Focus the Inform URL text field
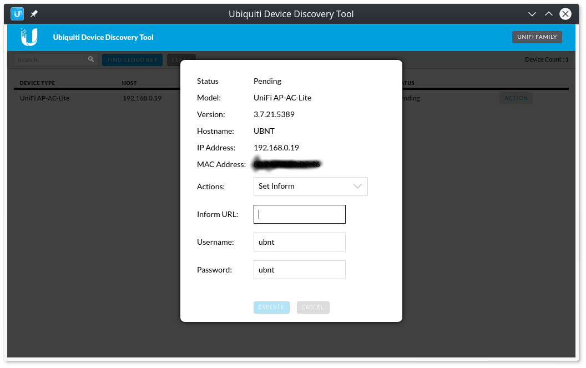 (x=299, y=214)
